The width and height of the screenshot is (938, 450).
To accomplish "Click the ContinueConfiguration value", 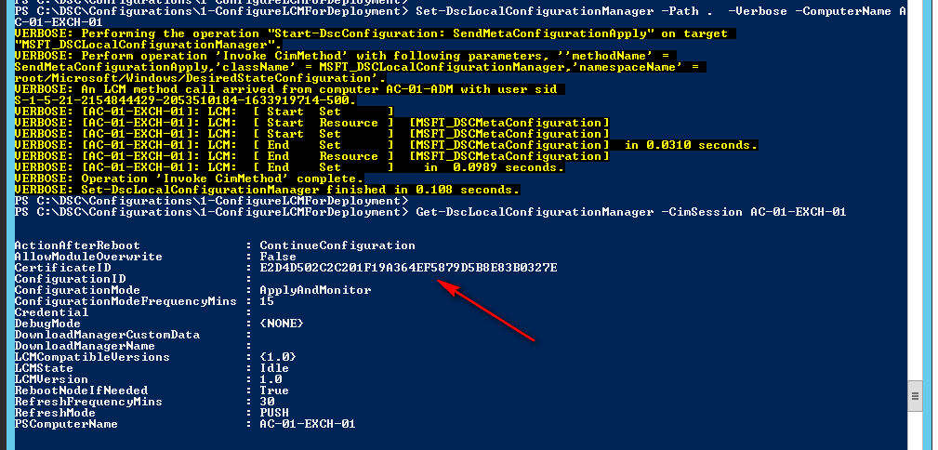I will click(x=337, y=245).
